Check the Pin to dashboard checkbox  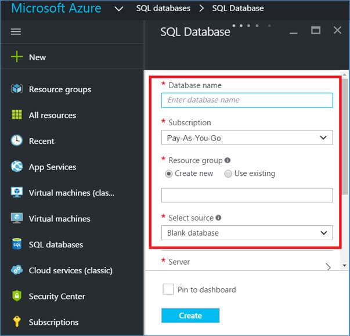[168, 289]
